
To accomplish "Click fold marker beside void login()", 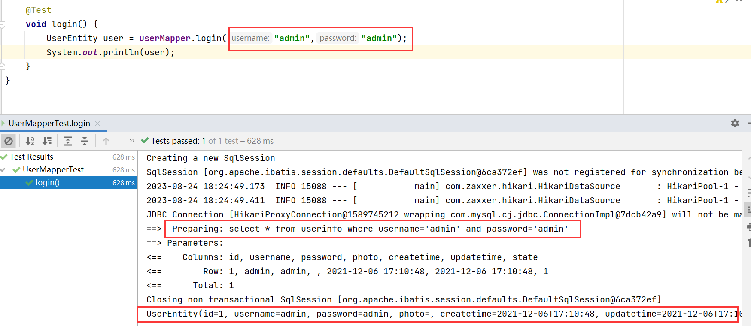I will 2,24.
